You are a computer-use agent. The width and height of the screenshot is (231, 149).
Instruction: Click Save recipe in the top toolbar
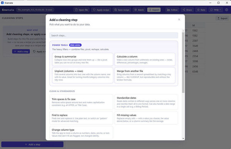(122, 10)
